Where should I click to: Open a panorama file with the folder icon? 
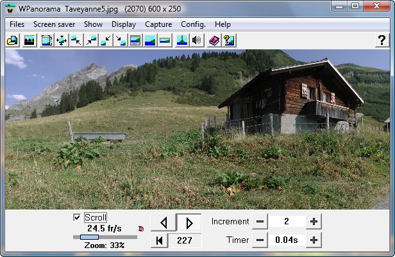(x=12, y=40)
